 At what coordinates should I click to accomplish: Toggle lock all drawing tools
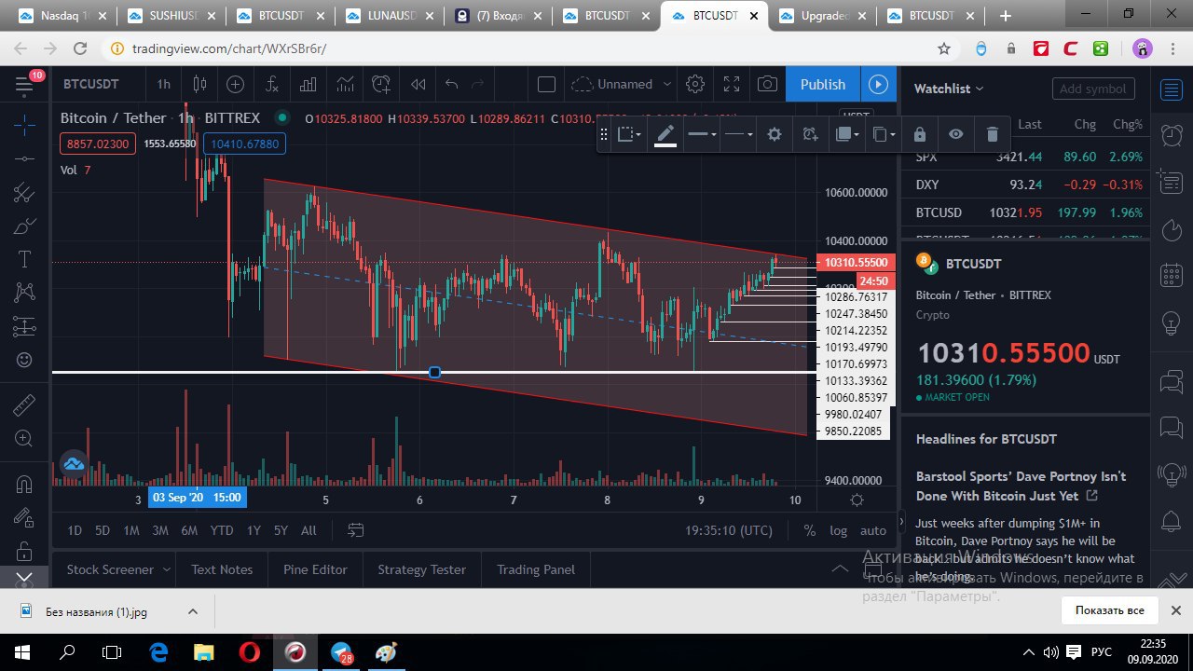pos(24,550)
